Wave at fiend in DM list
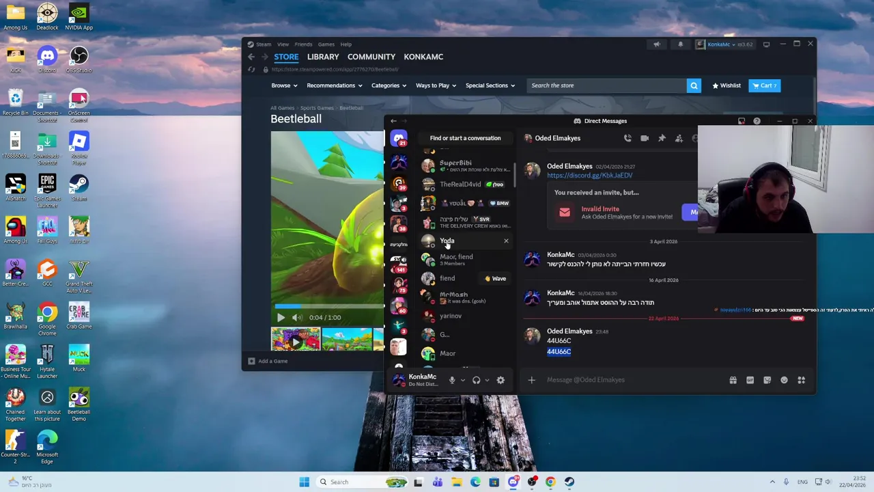874x492 pixels. [495, 279]
